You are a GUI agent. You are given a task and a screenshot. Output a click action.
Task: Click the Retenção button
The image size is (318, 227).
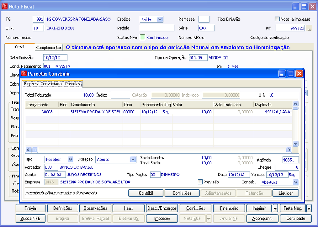coord(254,193)
